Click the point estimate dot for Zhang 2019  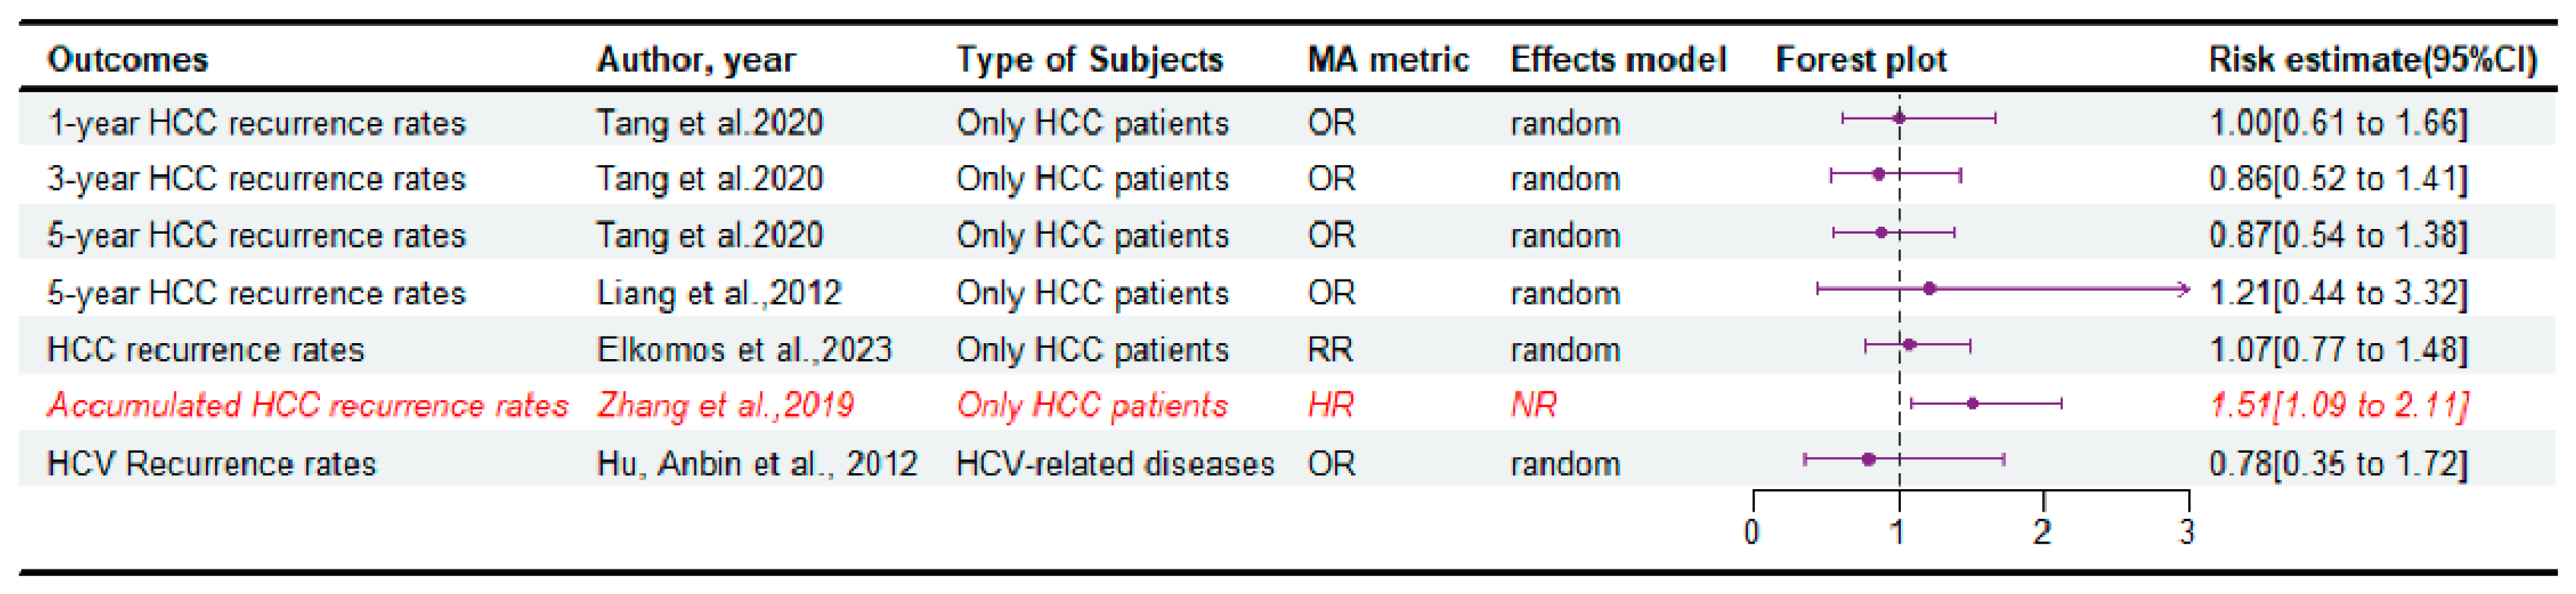1972,404
